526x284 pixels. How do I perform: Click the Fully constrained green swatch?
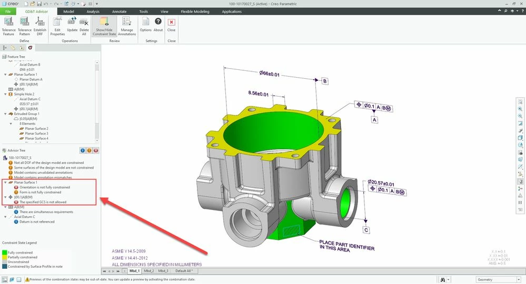point(4,252)
